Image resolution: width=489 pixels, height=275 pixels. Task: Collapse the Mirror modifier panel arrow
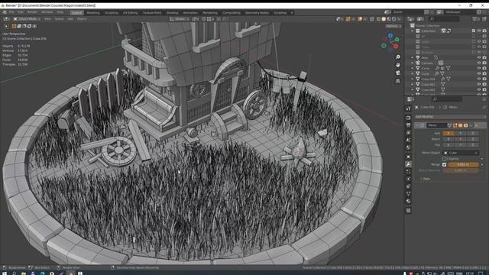point(417,125)
